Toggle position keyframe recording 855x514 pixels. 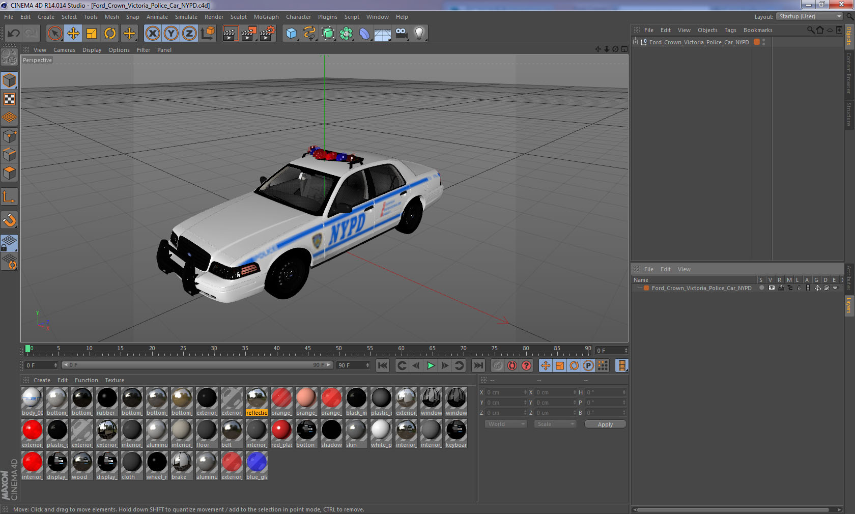(546, 365)
